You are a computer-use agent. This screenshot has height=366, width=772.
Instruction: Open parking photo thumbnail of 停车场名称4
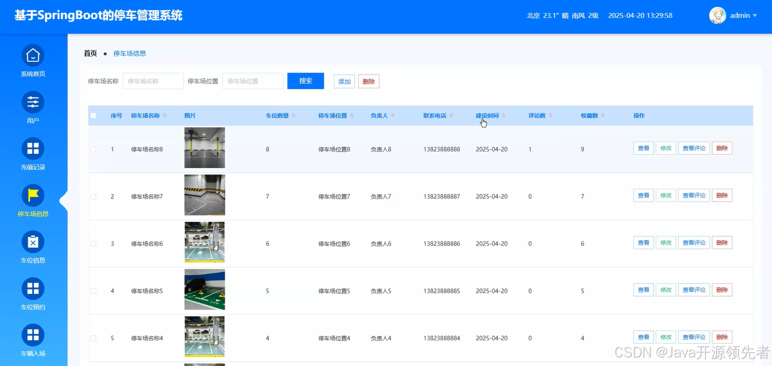[205, 337]
